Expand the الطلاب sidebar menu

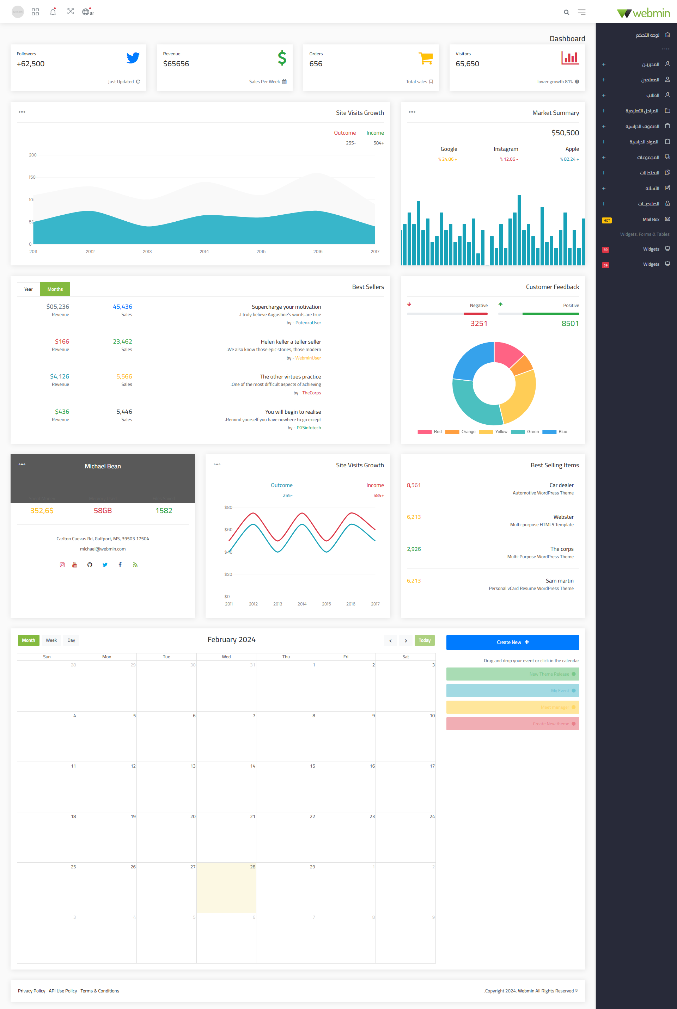point(652,96)
